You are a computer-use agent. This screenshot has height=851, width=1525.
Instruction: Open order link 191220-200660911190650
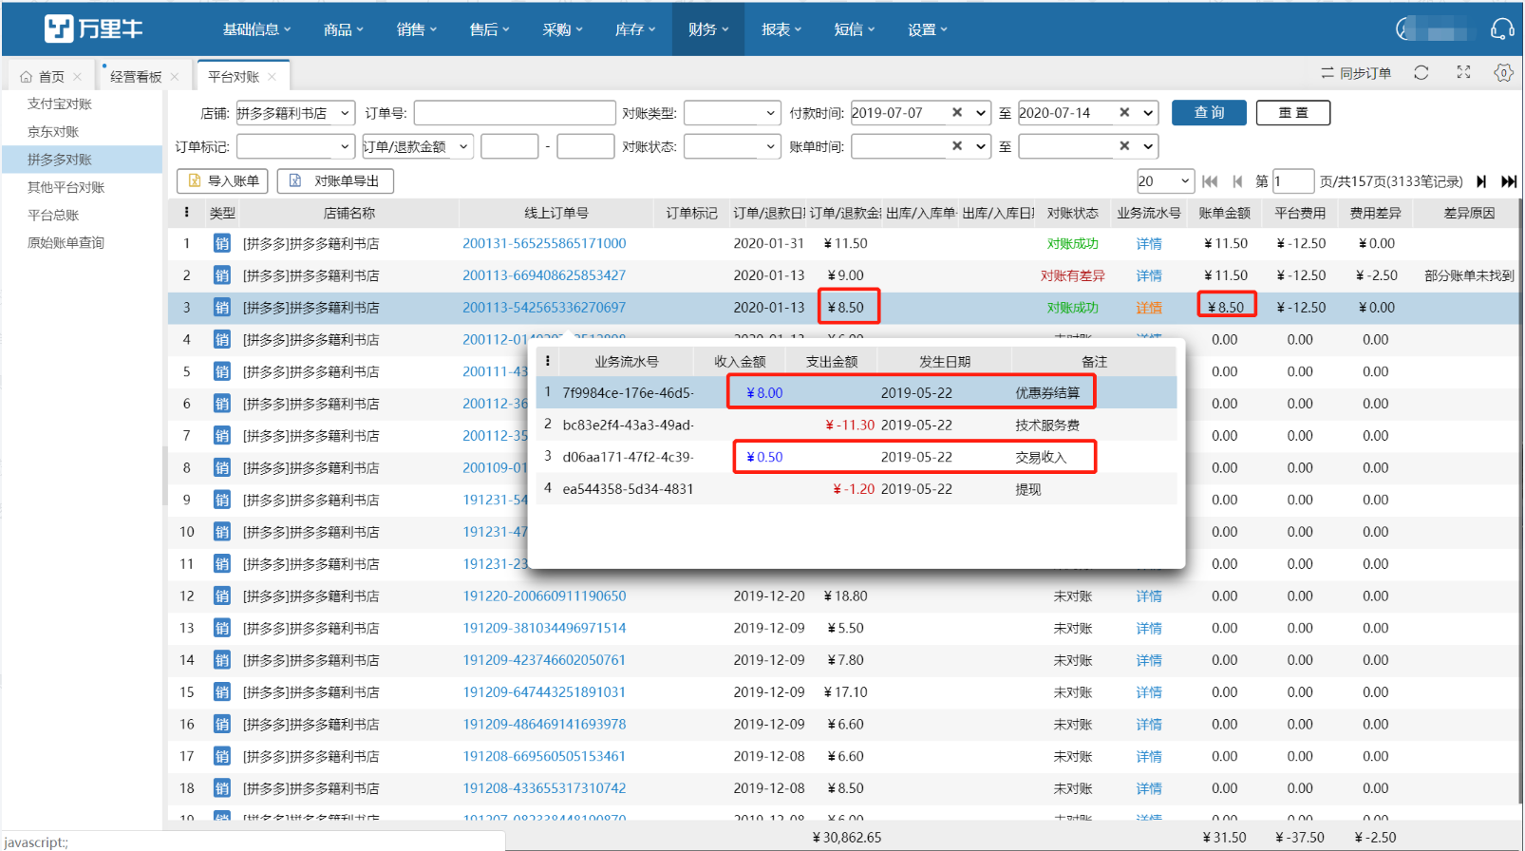[544, 596]
